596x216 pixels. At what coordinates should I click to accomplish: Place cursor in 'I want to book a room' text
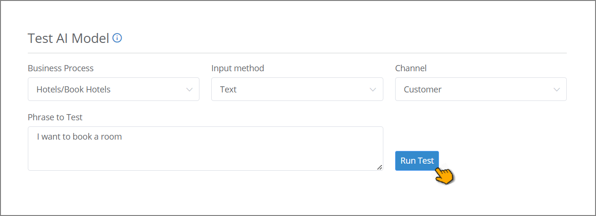[79, 137]
